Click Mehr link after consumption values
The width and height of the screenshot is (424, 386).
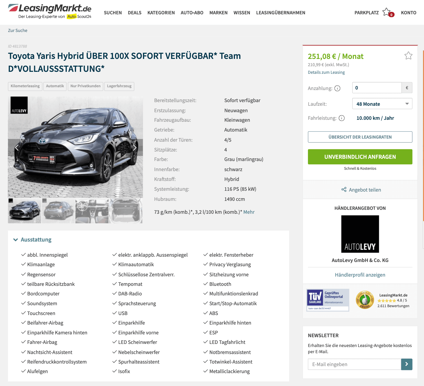249,212
